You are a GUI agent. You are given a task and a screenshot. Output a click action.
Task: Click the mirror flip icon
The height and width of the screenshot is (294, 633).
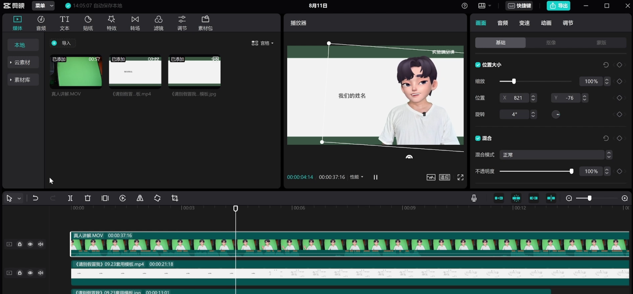[x=140, y=198]
